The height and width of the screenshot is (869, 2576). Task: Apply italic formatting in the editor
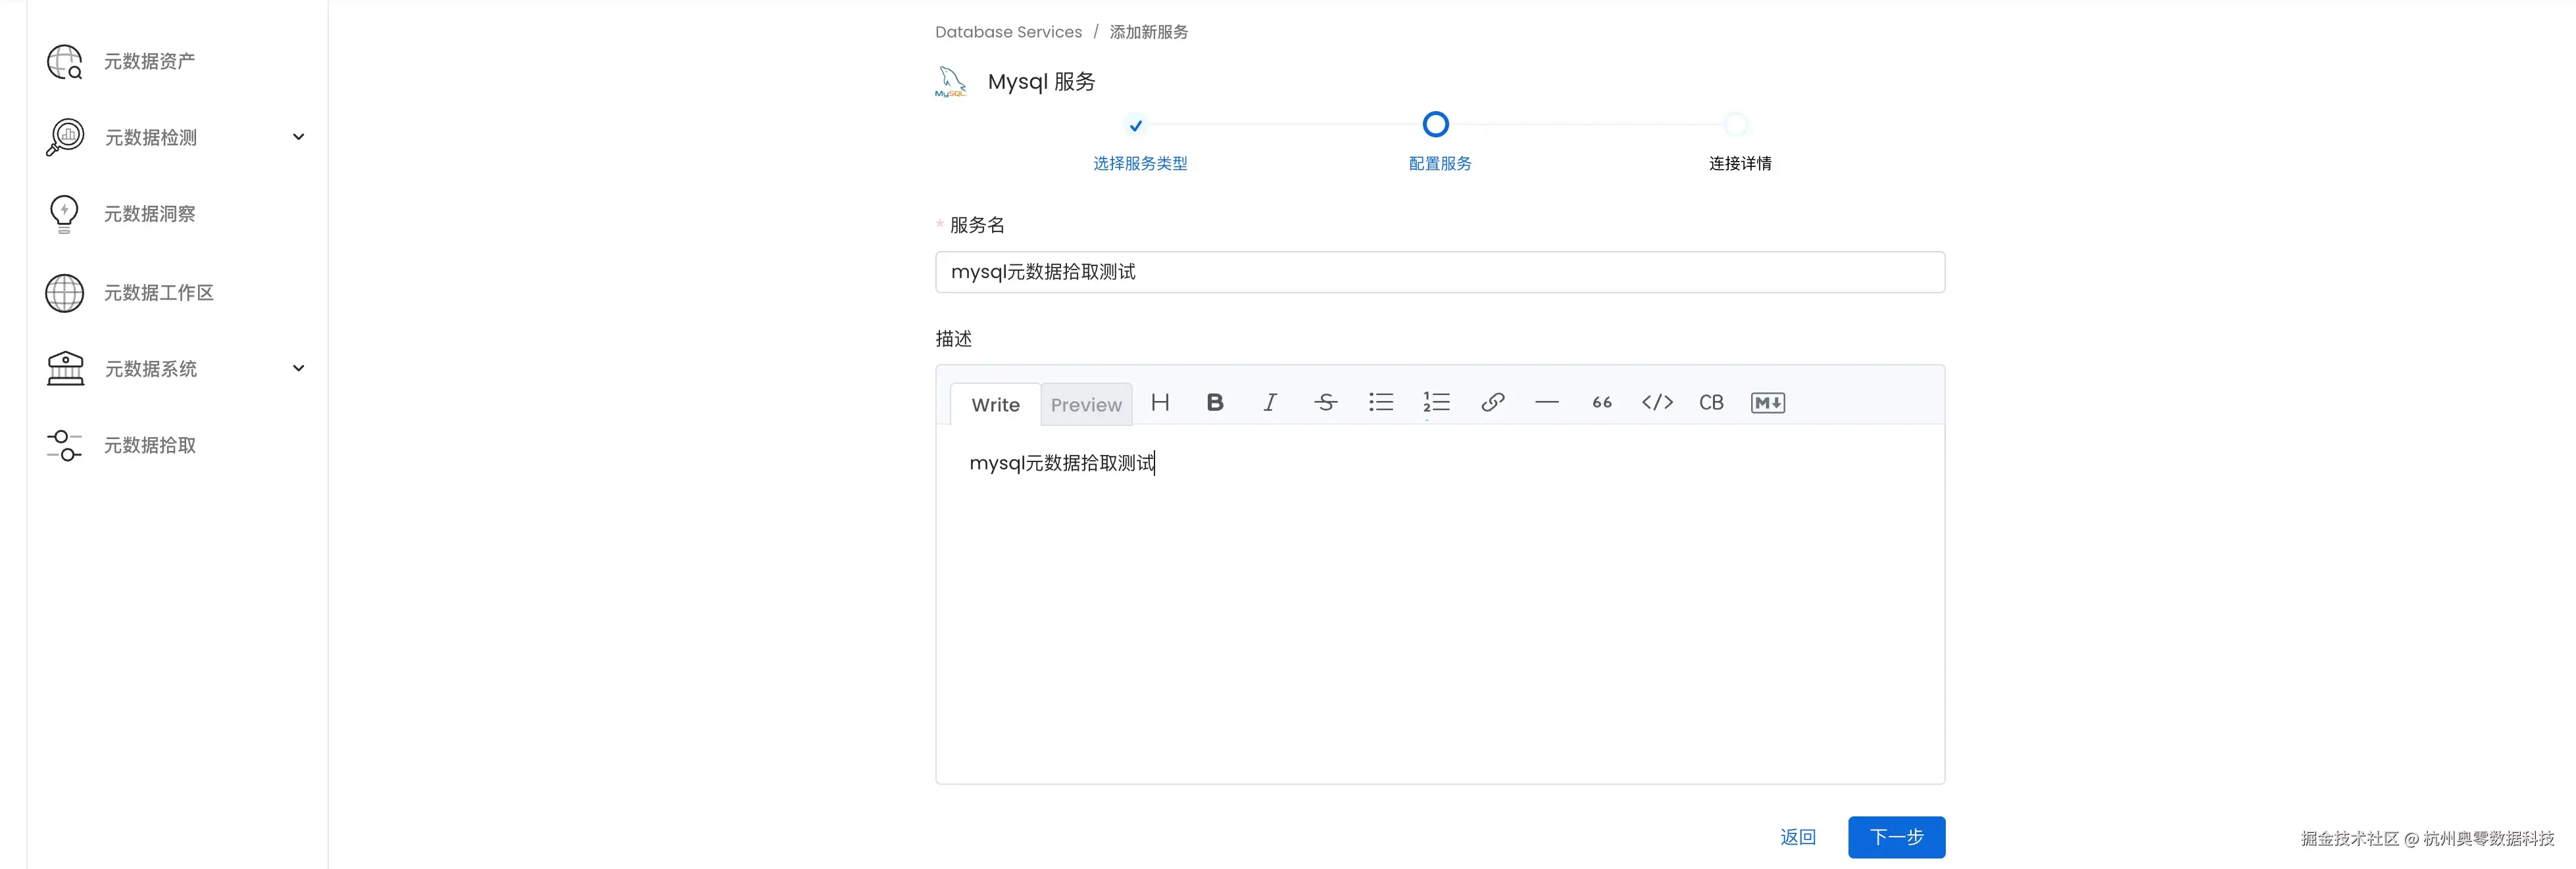pos(1269,402)
